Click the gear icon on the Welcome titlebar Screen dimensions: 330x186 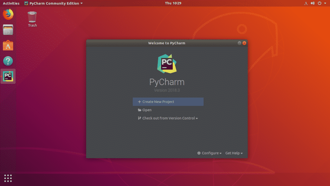(239, 43)
